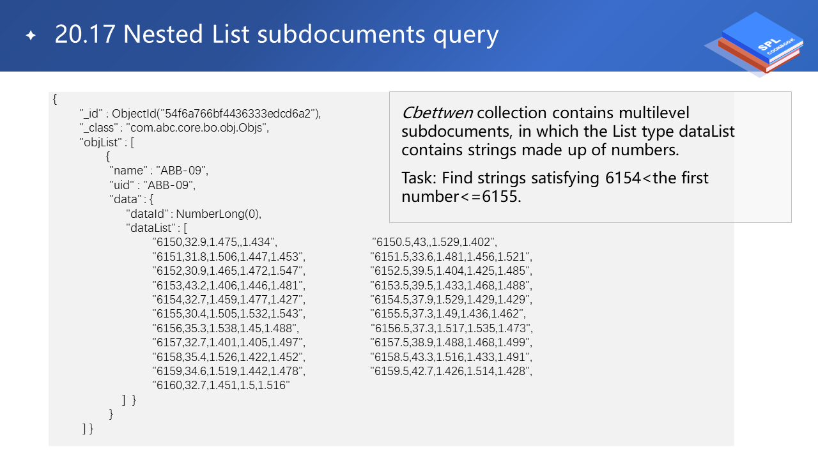This screenshot has height=460, width=818.
Task: Click the string starting with "6150,32.9"
Action: tap(214, 242)
